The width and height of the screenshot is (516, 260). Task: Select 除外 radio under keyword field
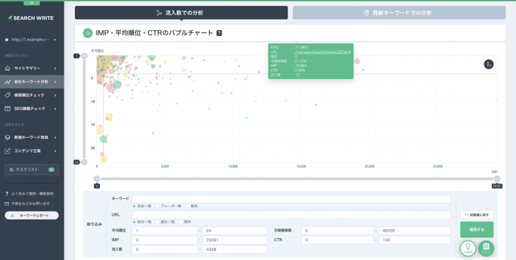pyautogui.click(x=192, y=206)
